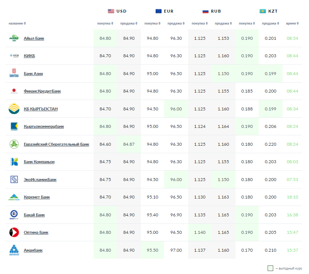The image size is (309, 274).
Task: Open the ФинансКредитБанк link
Action: pyautogui.click(x=42, y=91)
